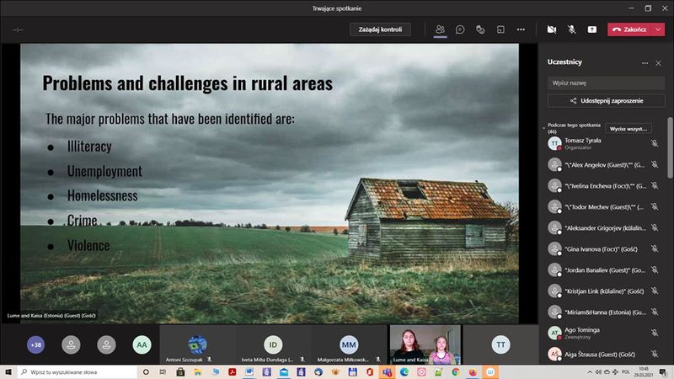
Task: Click Aleksander Grigorjev muted mic icon
Action: point(655,227)
